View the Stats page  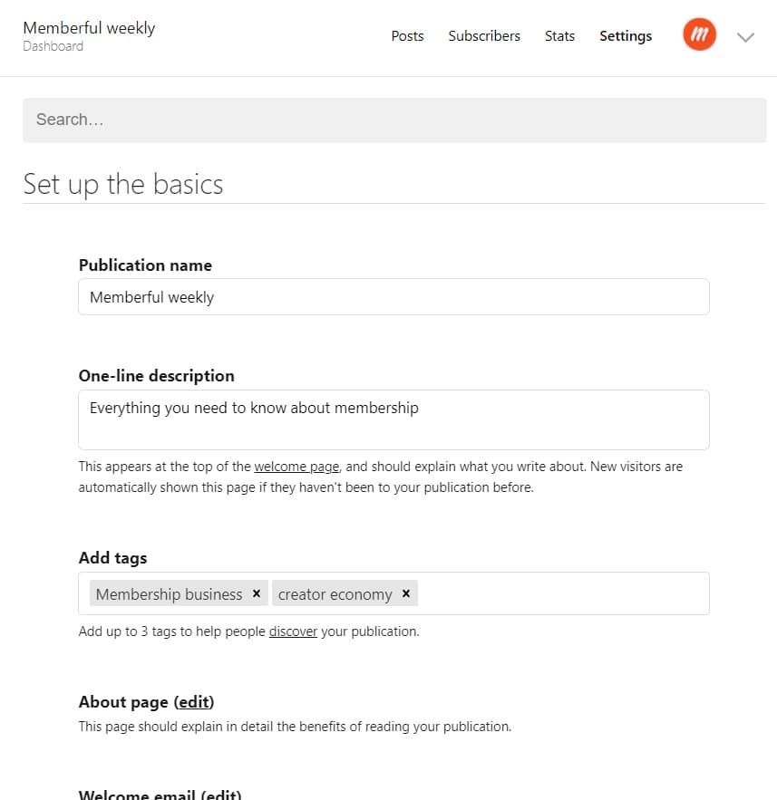[x=559, y=36]
